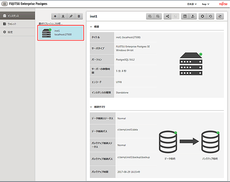Click the large server illustration in summary
The width and height of the screenshot is (230, 182).
(x=191, y=64)
